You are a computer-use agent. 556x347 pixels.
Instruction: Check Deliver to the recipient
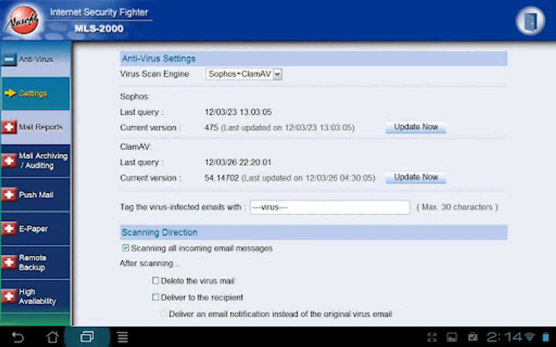[x=155, y=297]
